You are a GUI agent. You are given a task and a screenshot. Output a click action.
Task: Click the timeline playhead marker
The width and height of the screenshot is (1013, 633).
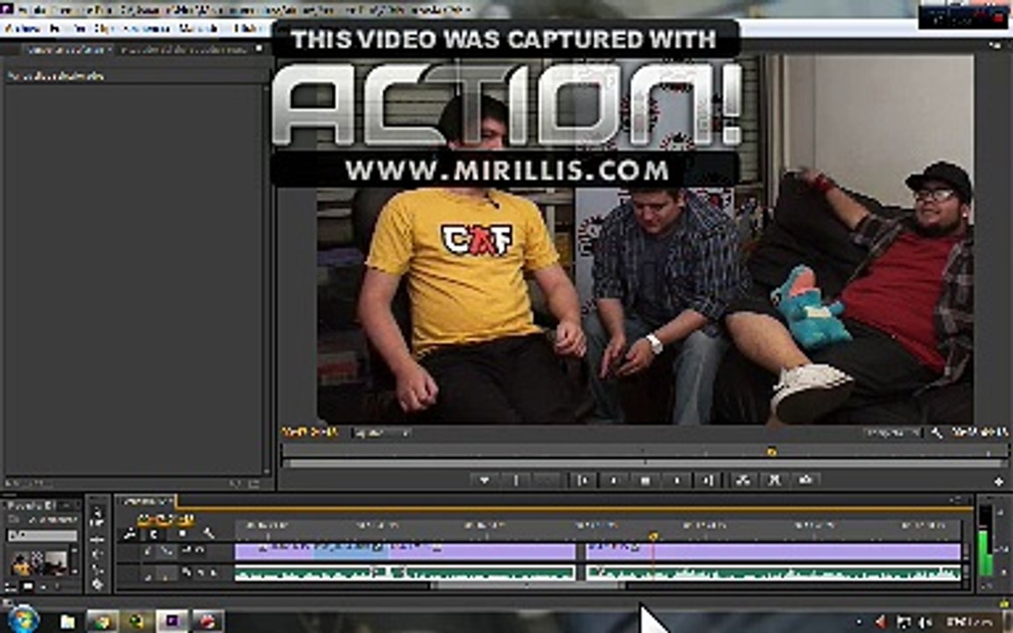click(x=653, y=535)
